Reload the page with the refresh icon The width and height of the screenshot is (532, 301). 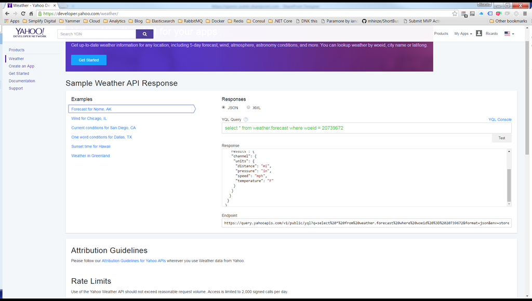click(23, 13)
